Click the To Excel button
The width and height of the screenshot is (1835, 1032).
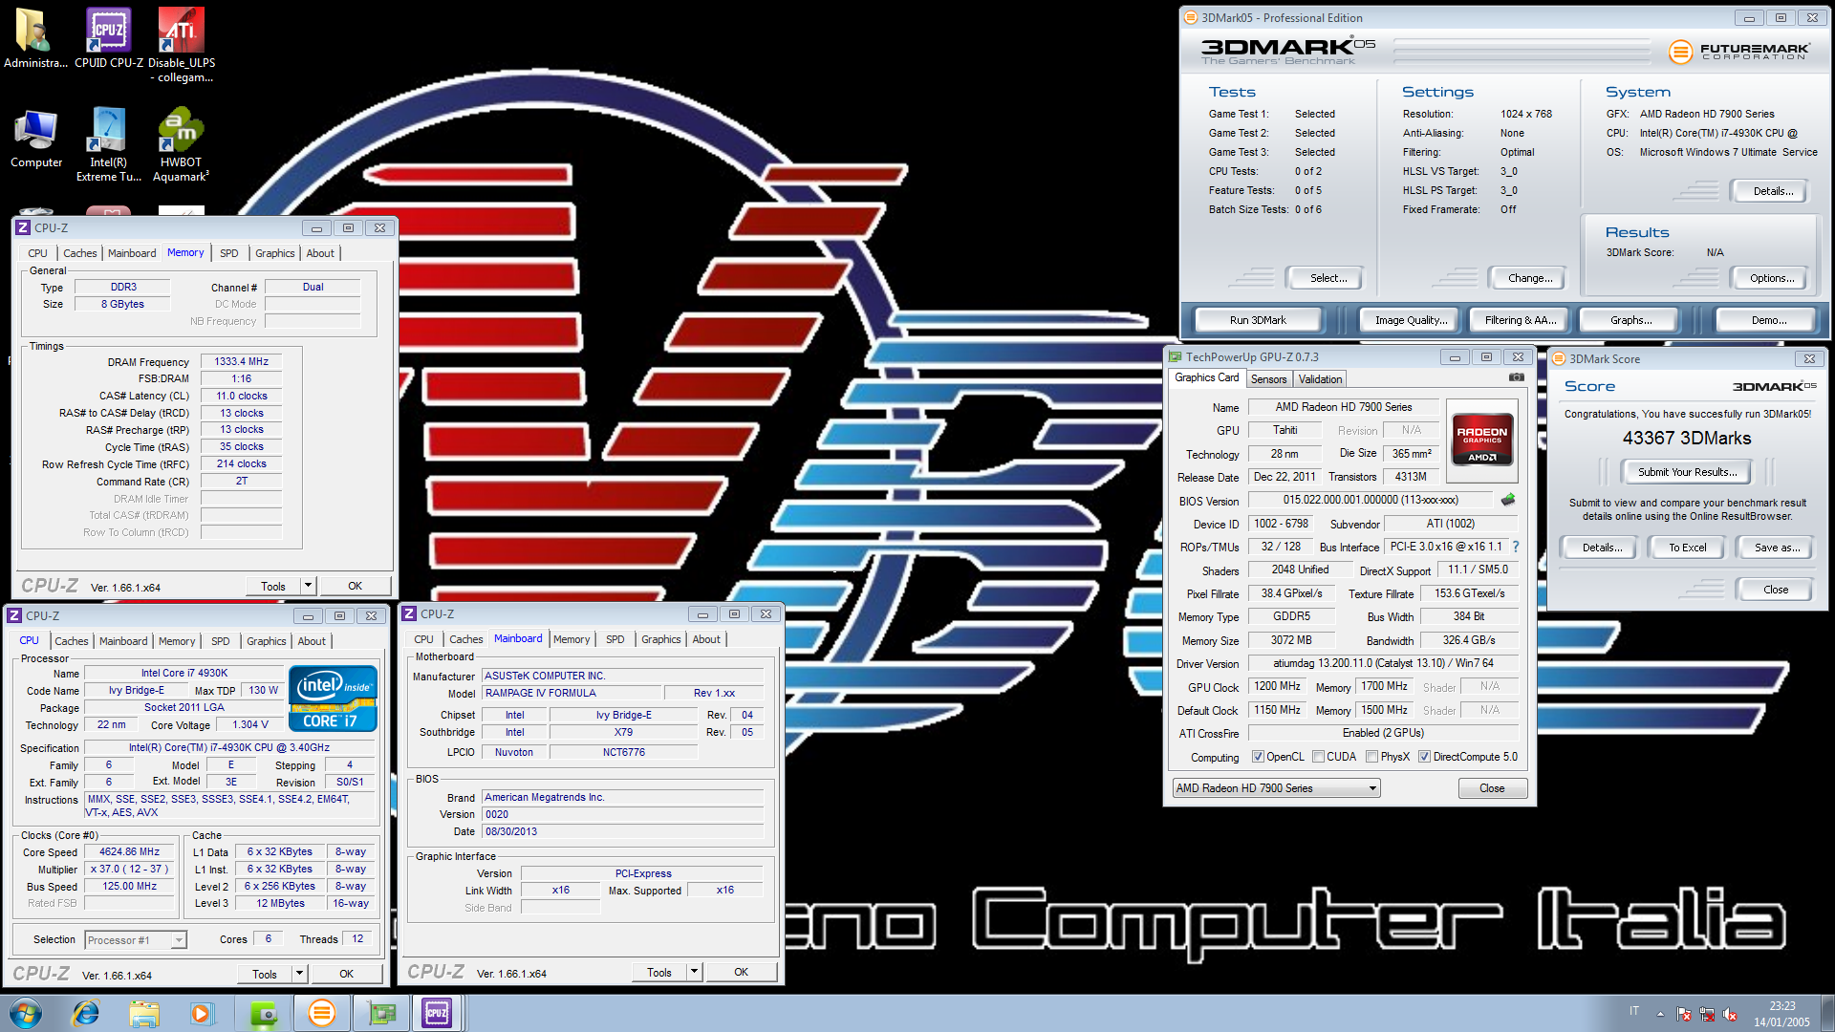pyautogui.click(x=1687, y=548)
